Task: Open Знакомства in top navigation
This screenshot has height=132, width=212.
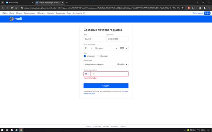Action: [60, 13]
